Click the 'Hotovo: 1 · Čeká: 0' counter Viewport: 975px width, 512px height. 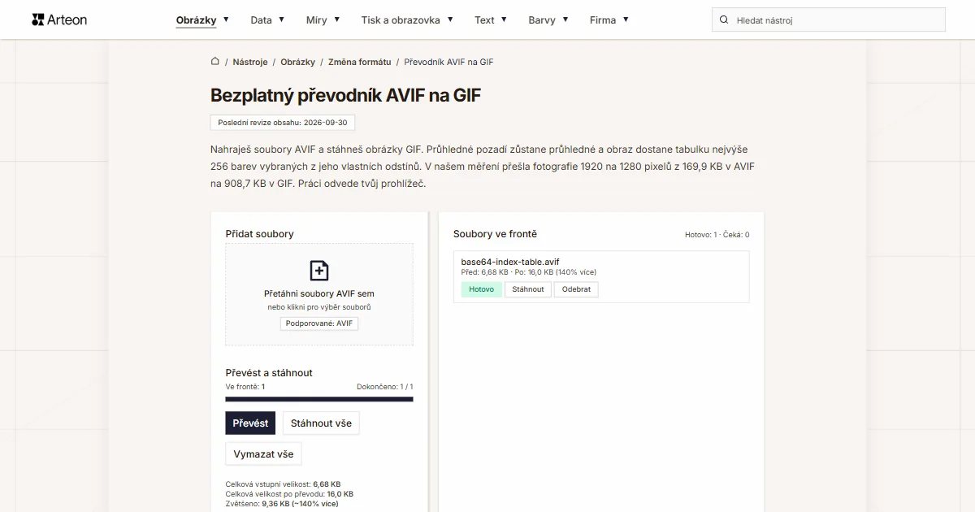(717, 235)
